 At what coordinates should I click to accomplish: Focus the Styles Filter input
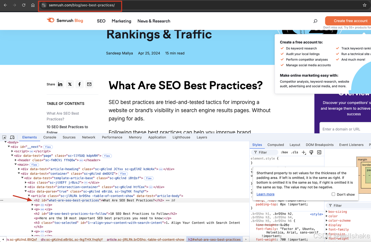[265, 152]
